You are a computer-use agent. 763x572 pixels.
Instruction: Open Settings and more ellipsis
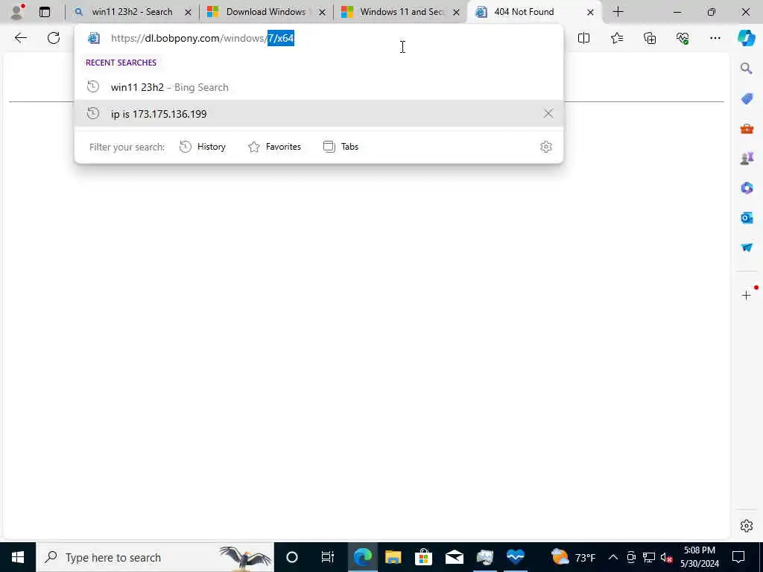coord(715,38)
